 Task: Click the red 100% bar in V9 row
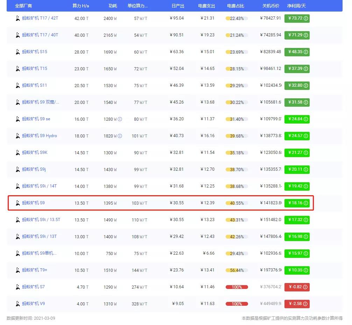237,304
